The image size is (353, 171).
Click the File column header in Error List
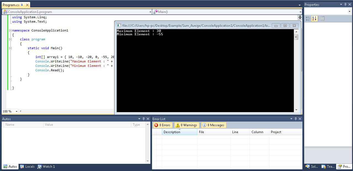[214, 132]
